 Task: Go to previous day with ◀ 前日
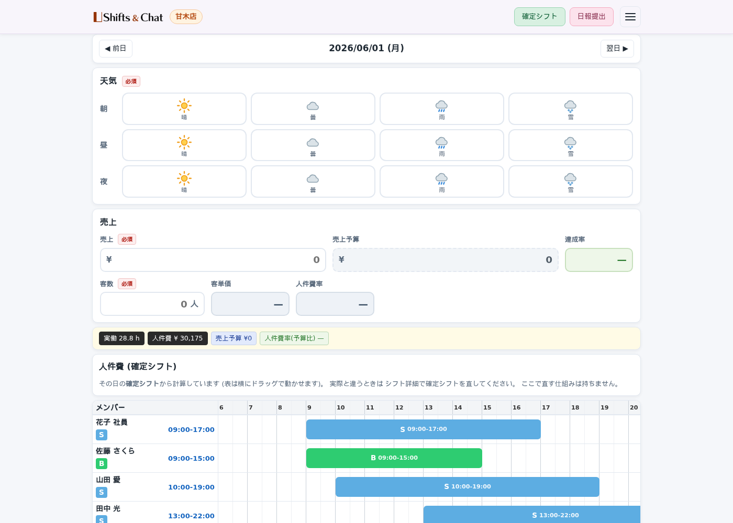tap(116, 49)
